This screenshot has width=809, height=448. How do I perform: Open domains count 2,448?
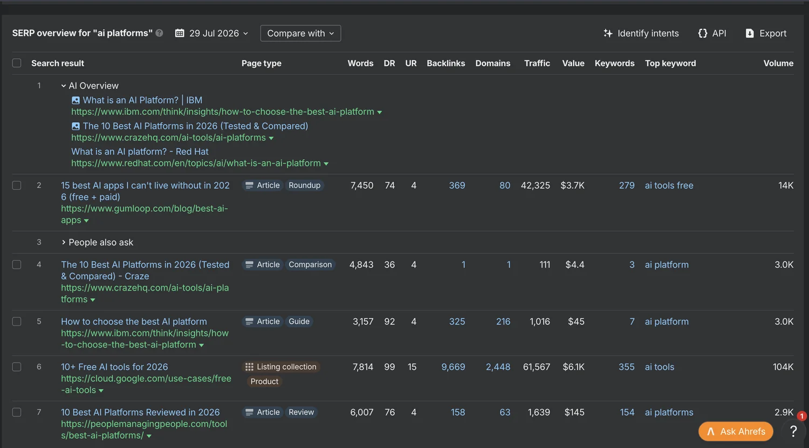tap(498, 367)
